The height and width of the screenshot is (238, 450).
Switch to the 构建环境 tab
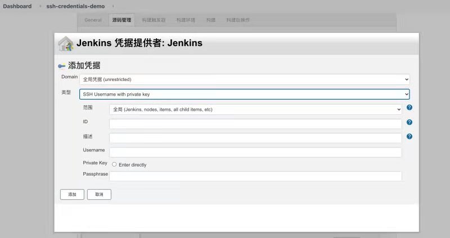click(186, 20)
